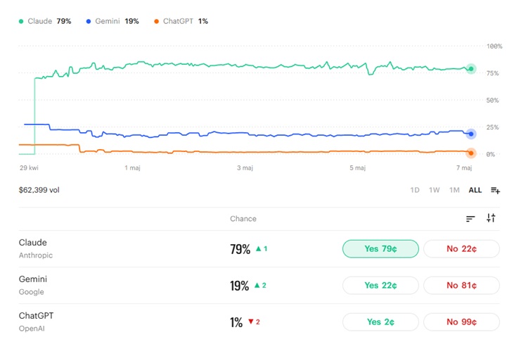Screen dimensions: 519x349
Task: Click the 5 maj axis date
Action: [357, 168]
